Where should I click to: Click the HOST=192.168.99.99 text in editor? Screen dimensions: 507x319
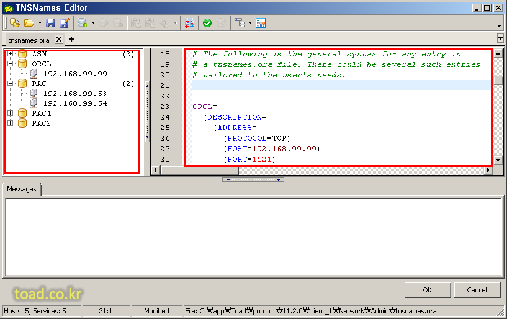click(x=272, y=149)
